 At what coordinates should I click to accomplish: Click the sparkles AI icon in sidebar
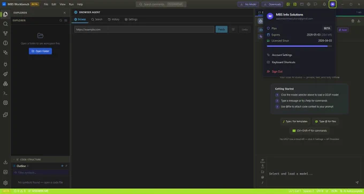(5, 52)
